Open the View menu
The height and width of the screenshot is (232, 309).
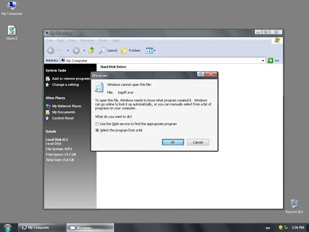72,40
